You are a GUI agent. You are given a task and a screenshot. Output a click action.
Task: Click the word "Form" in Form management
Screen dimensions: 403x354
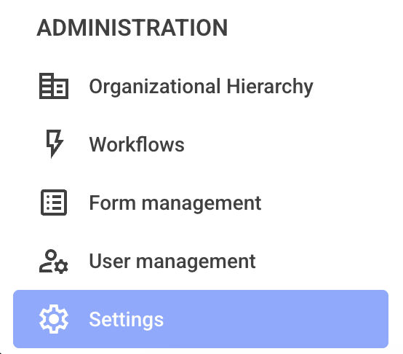pyautogui.click(x=112, y=202)
